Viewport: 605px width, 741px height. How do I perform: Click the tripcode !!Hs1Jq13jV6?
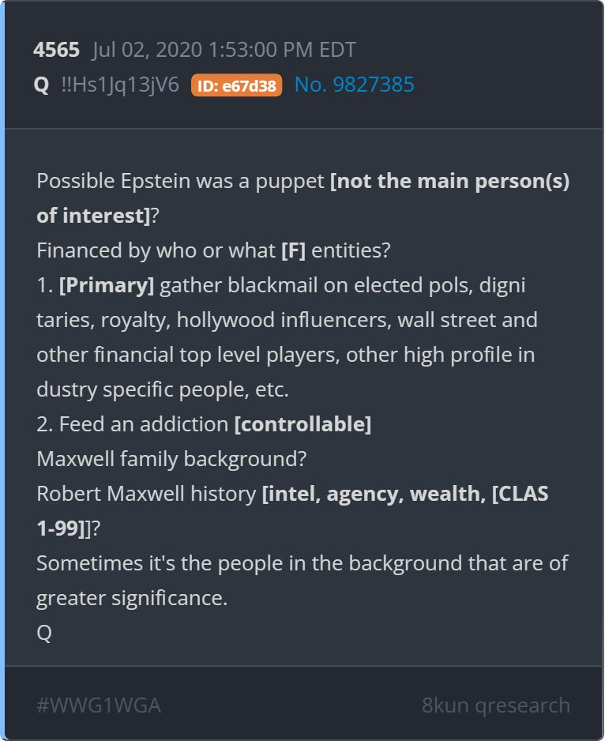(x=120, y=85)
